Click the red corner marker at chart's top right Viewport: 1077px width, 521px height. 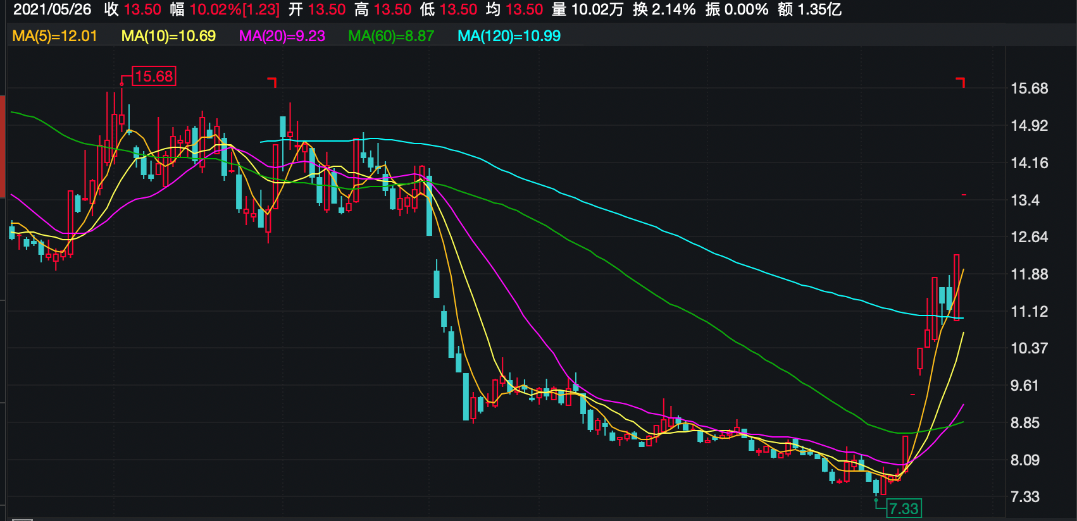point(961,82)
